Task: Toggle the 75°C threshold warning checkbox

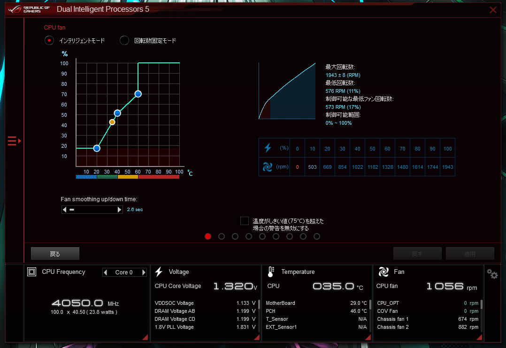Action: click(x=244, y=221)
